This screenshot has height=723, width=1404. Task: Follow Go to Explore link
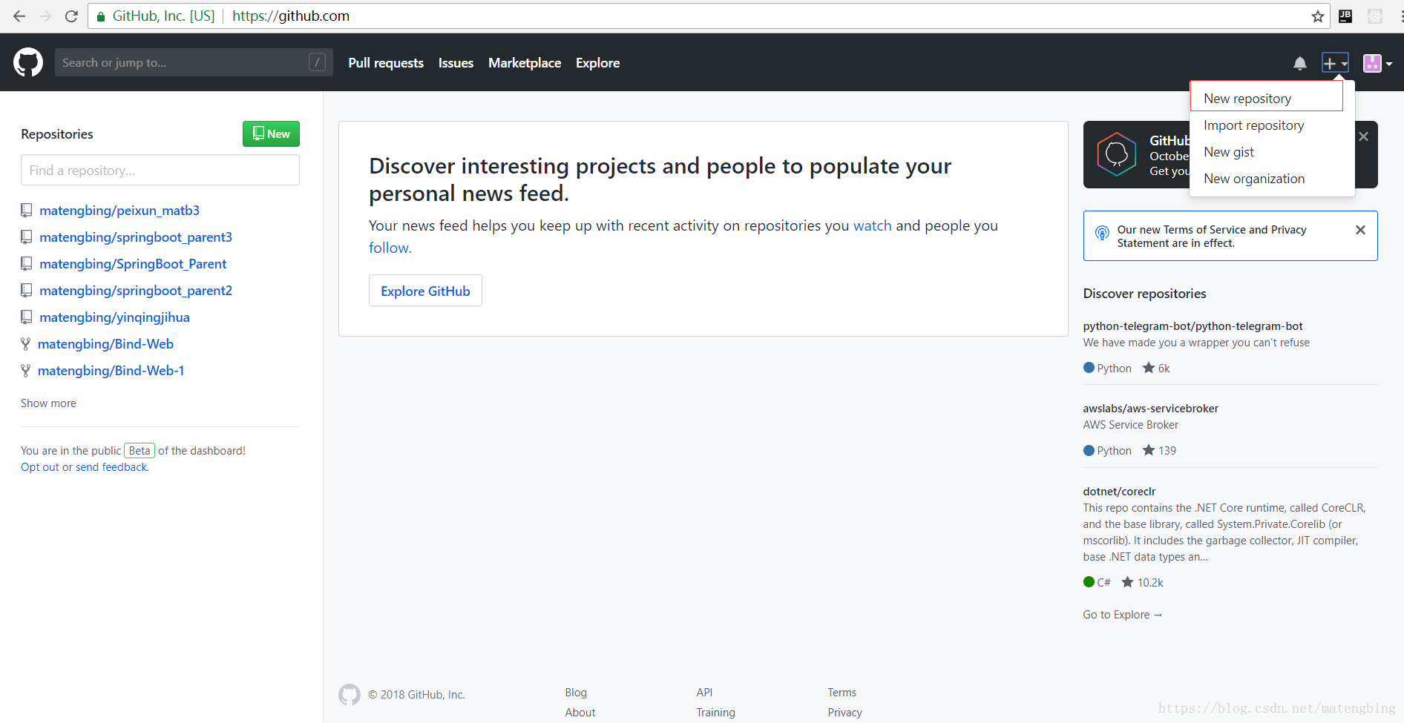point(1122,615)
